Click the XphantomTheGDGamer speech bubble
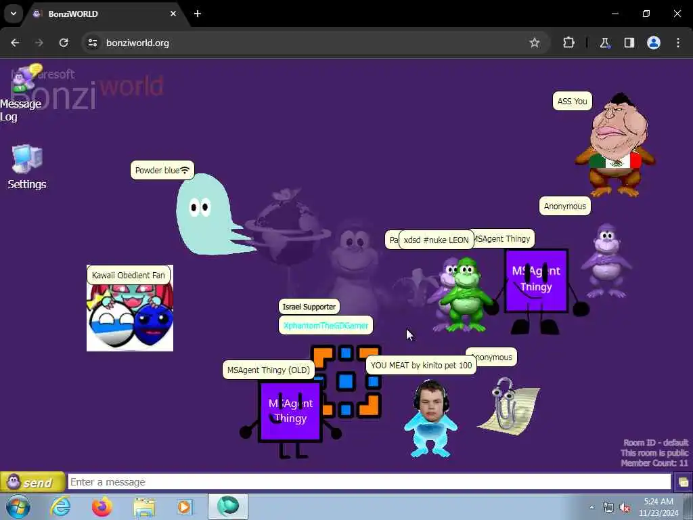Viewport: 693px width, 520px height. 326,326
